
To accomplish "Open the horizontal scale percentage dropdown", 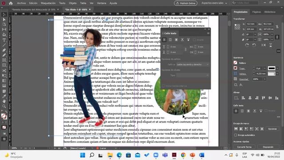I will (272, 34).
